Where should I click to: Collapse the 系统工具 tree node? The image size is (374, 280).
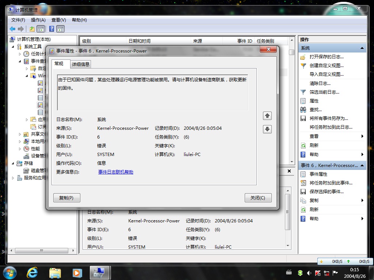[x=13, y=47]
